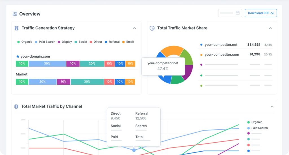289x155 pixels.
Task: Click purple legend dot in channel chart
Action: [248, 133]
